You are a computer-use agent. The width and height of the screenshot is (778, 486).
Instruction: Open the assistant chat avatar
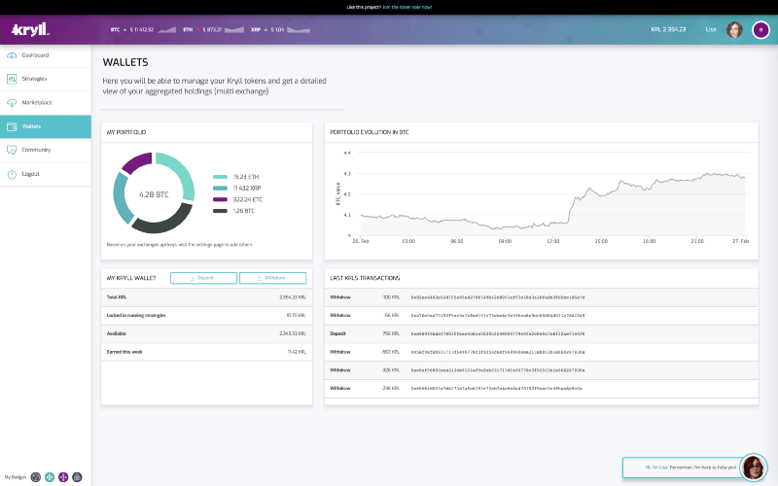753,468
